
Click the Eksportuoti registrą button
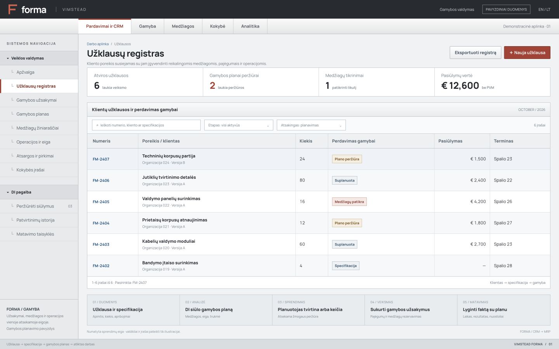point(476,53)
